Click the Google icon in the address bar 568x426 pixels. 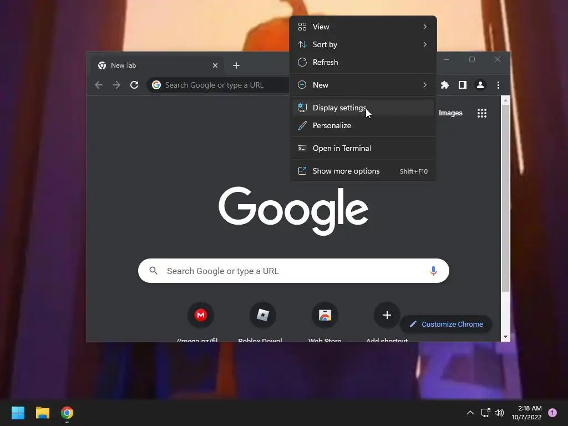click(156, 85)
